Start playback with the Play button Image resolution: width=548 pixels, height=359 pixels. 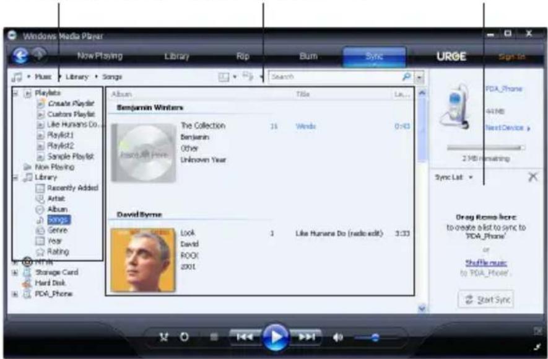point(276,337)
